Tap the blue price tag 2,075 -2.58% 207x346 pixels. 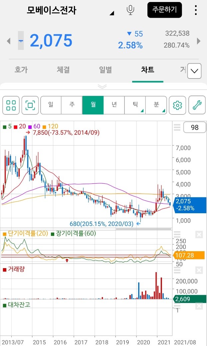tap(190, 205)
